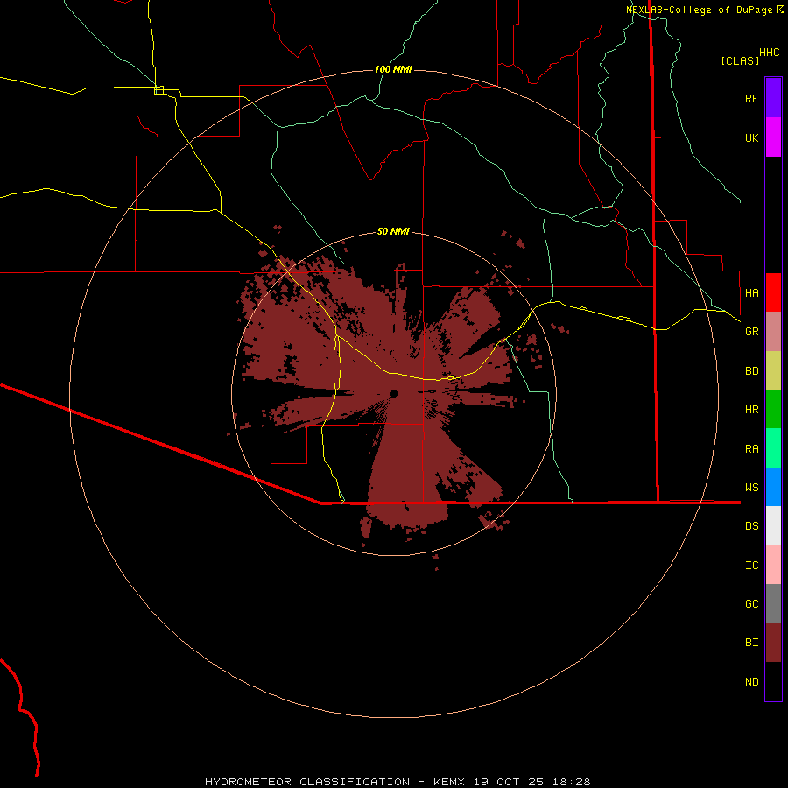
Task: Click the DS white legend swatch
Action: [773, 525]
